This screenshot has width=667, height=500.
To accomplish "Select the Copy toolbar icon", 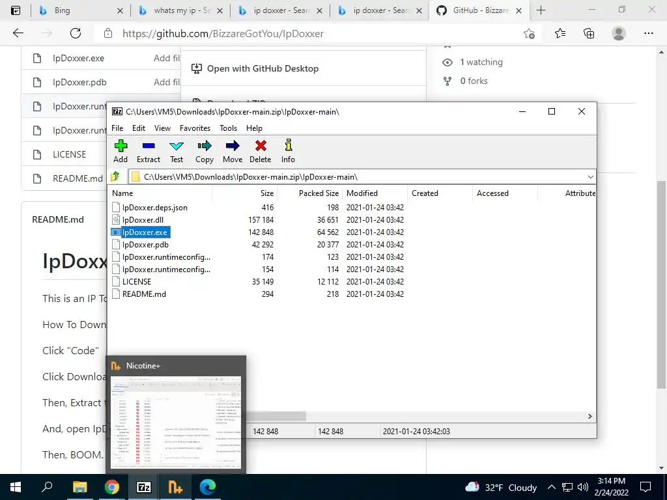I will tap(204, 151).
